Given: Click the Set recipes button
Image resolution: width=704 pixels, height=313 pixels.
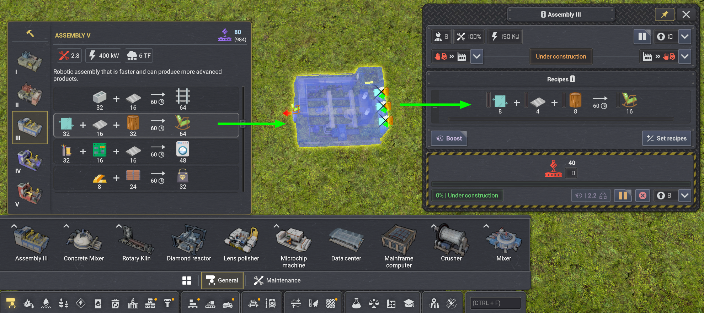Looking at the screenshot, I should point(667,138).
